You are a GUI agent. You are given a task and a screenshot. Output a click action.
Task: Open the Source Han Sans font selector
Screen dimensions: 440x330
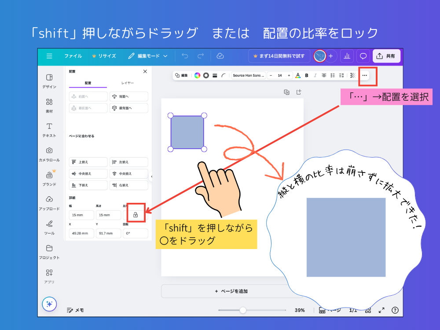(249, 75)
